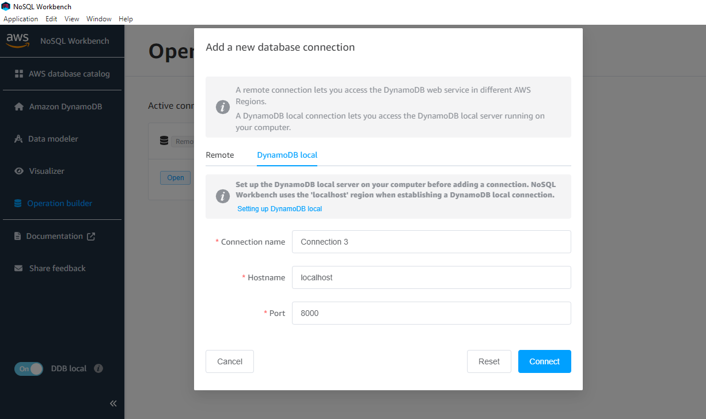
Task: Open the AWS database catalog panel
Action: click(59, 74)
